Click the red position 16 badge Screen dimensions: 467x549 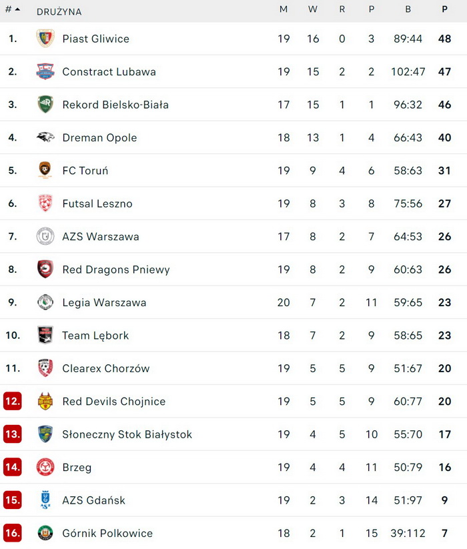(x=13, y=533)
